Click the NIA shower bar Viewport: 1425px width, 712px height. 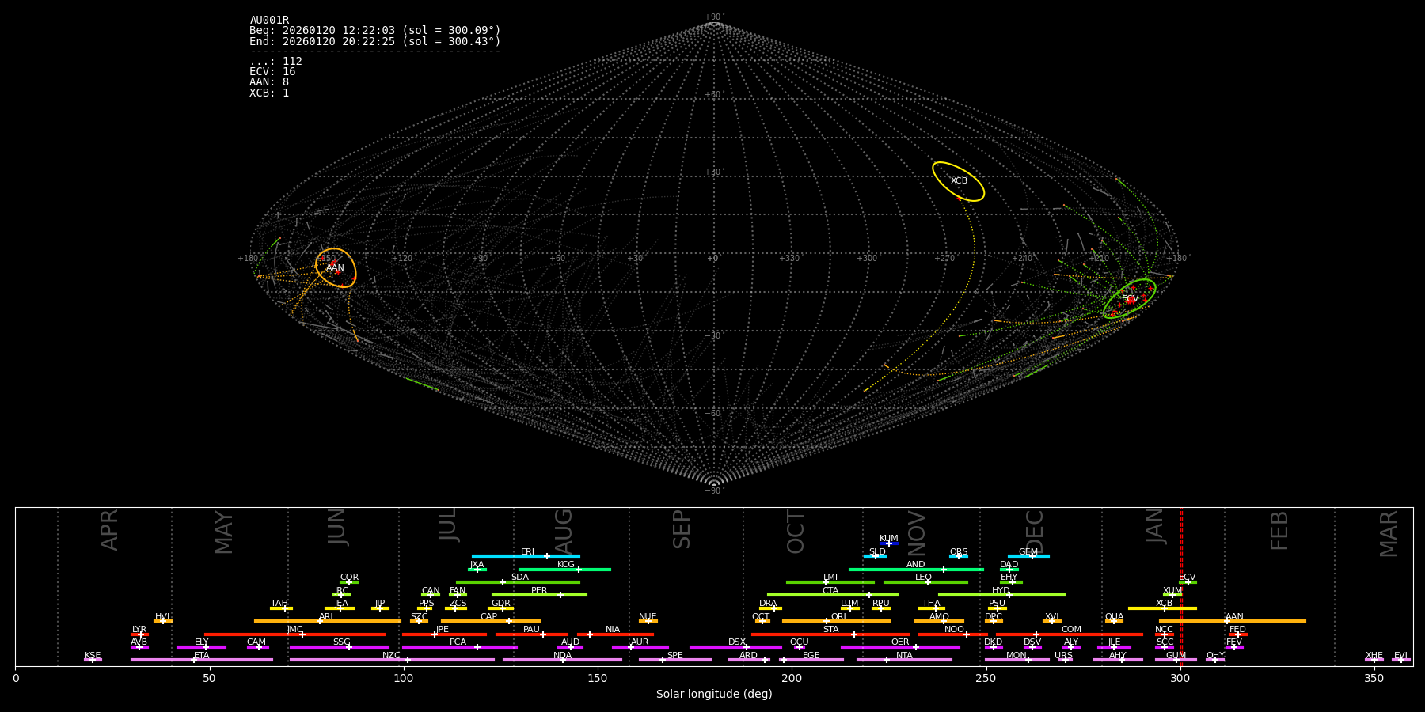point(615,634)
